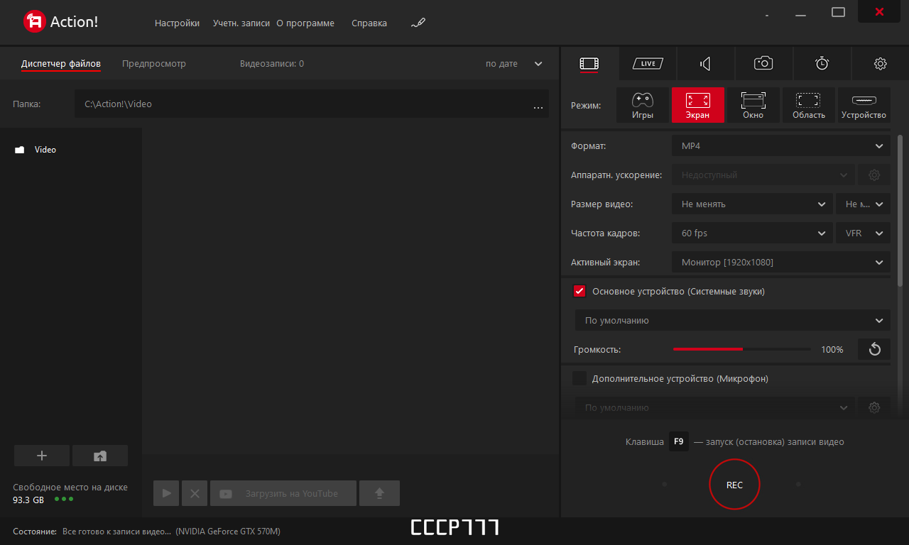Switch to Окно capture mode
Screen dimensions: 909x545
[753, 105]
